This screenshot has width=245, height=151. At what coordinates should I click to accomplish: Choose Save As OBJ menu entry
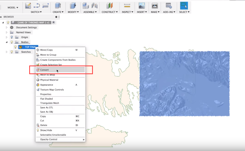coord(60,112)
